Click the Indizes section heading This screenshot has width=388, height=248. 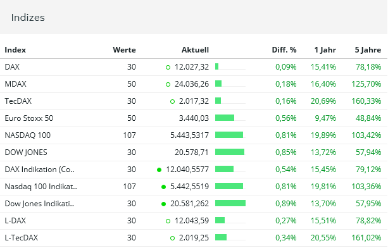click(28, 18)
